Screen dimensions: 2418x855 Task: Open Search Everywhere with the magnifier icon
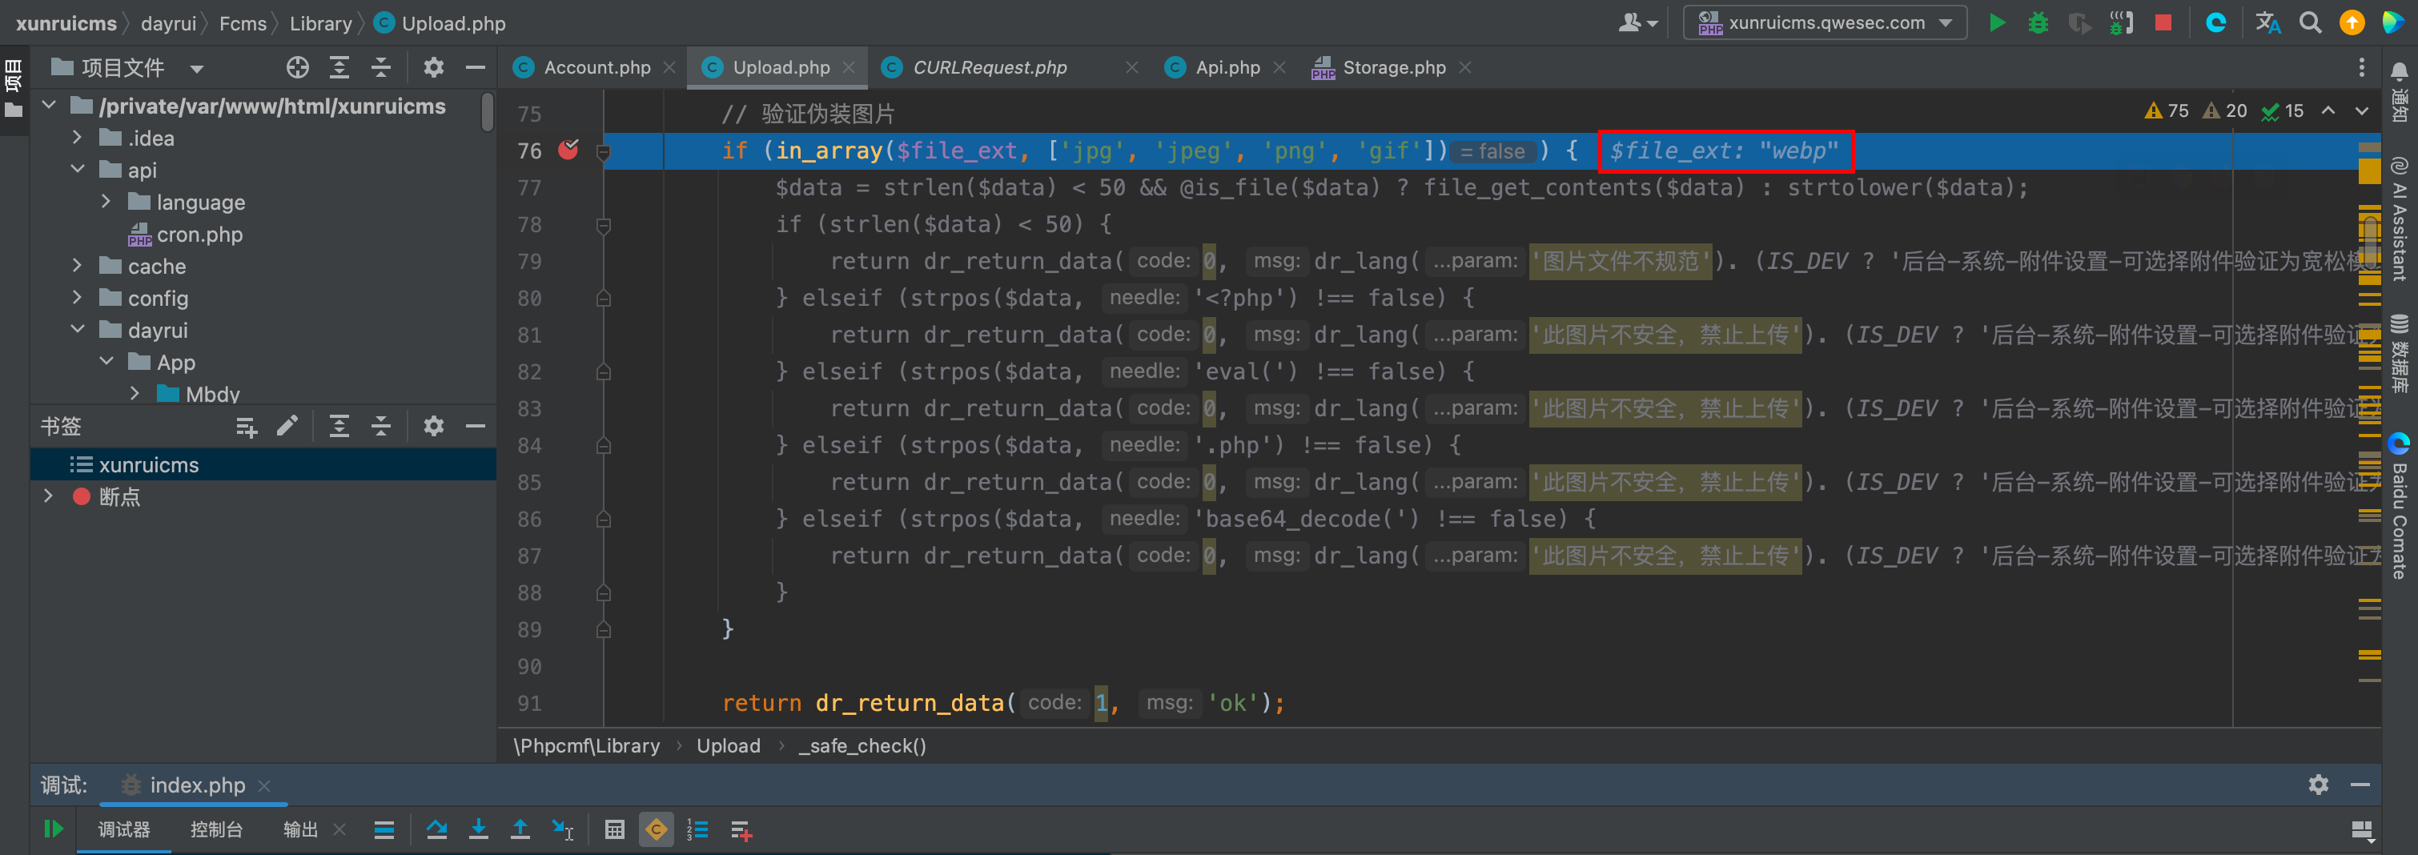click(2310, 22)
